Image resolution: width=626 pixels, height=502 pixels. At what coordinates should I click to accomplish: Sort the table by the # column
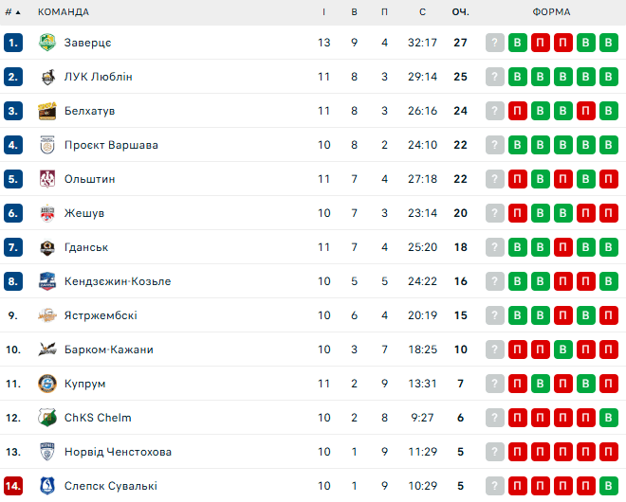coord(12,12)
